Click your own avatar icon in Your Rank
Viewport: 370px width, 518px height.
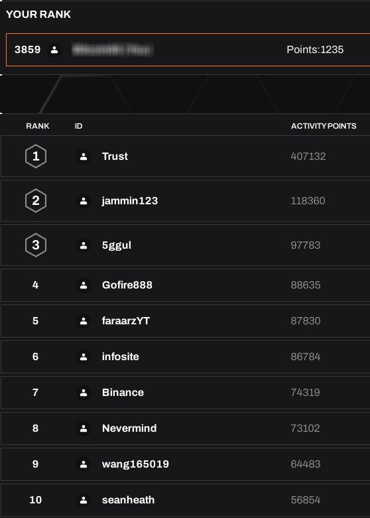tap(54, 50)
